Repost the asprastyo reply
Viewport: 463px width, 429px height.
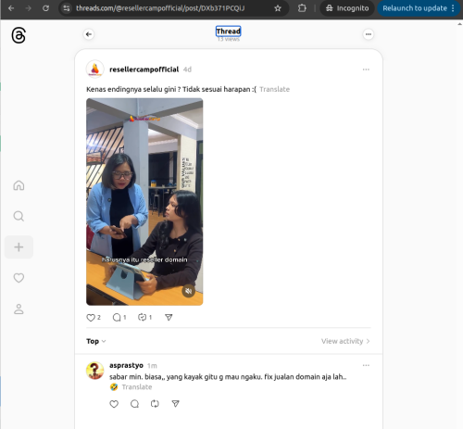pyautogui.click(x=155, y=404)
